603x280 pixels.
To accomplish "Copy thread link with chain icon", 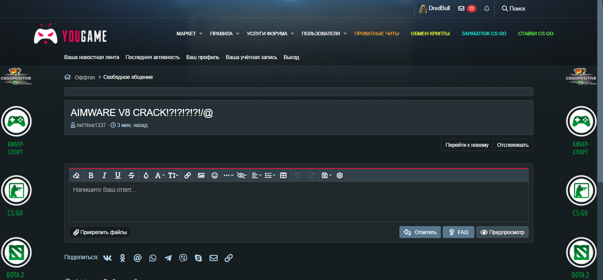I will [229, 258].
